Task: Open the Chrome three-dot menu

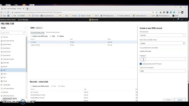Action: [186, 12]
